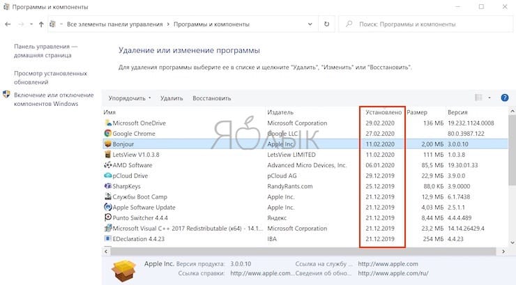The height and width of the screenshot is (285, 516).
Task: Click the view layout icon in toolbar
Action: coord(478,98)
